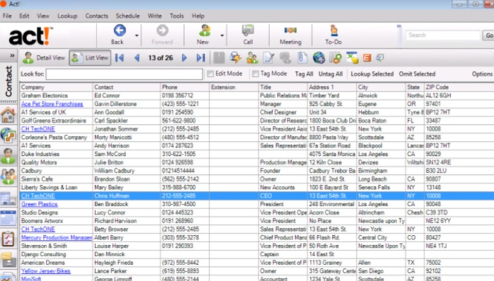Open the Edit menu

pos(24,16)
